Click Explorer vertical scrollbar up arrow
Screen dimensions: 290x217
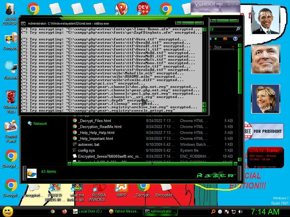click(240, 45)
